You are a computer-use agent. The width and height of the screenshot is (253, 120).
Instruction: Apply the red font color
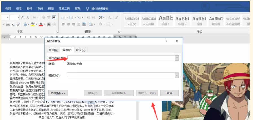[x=41, y=24]
